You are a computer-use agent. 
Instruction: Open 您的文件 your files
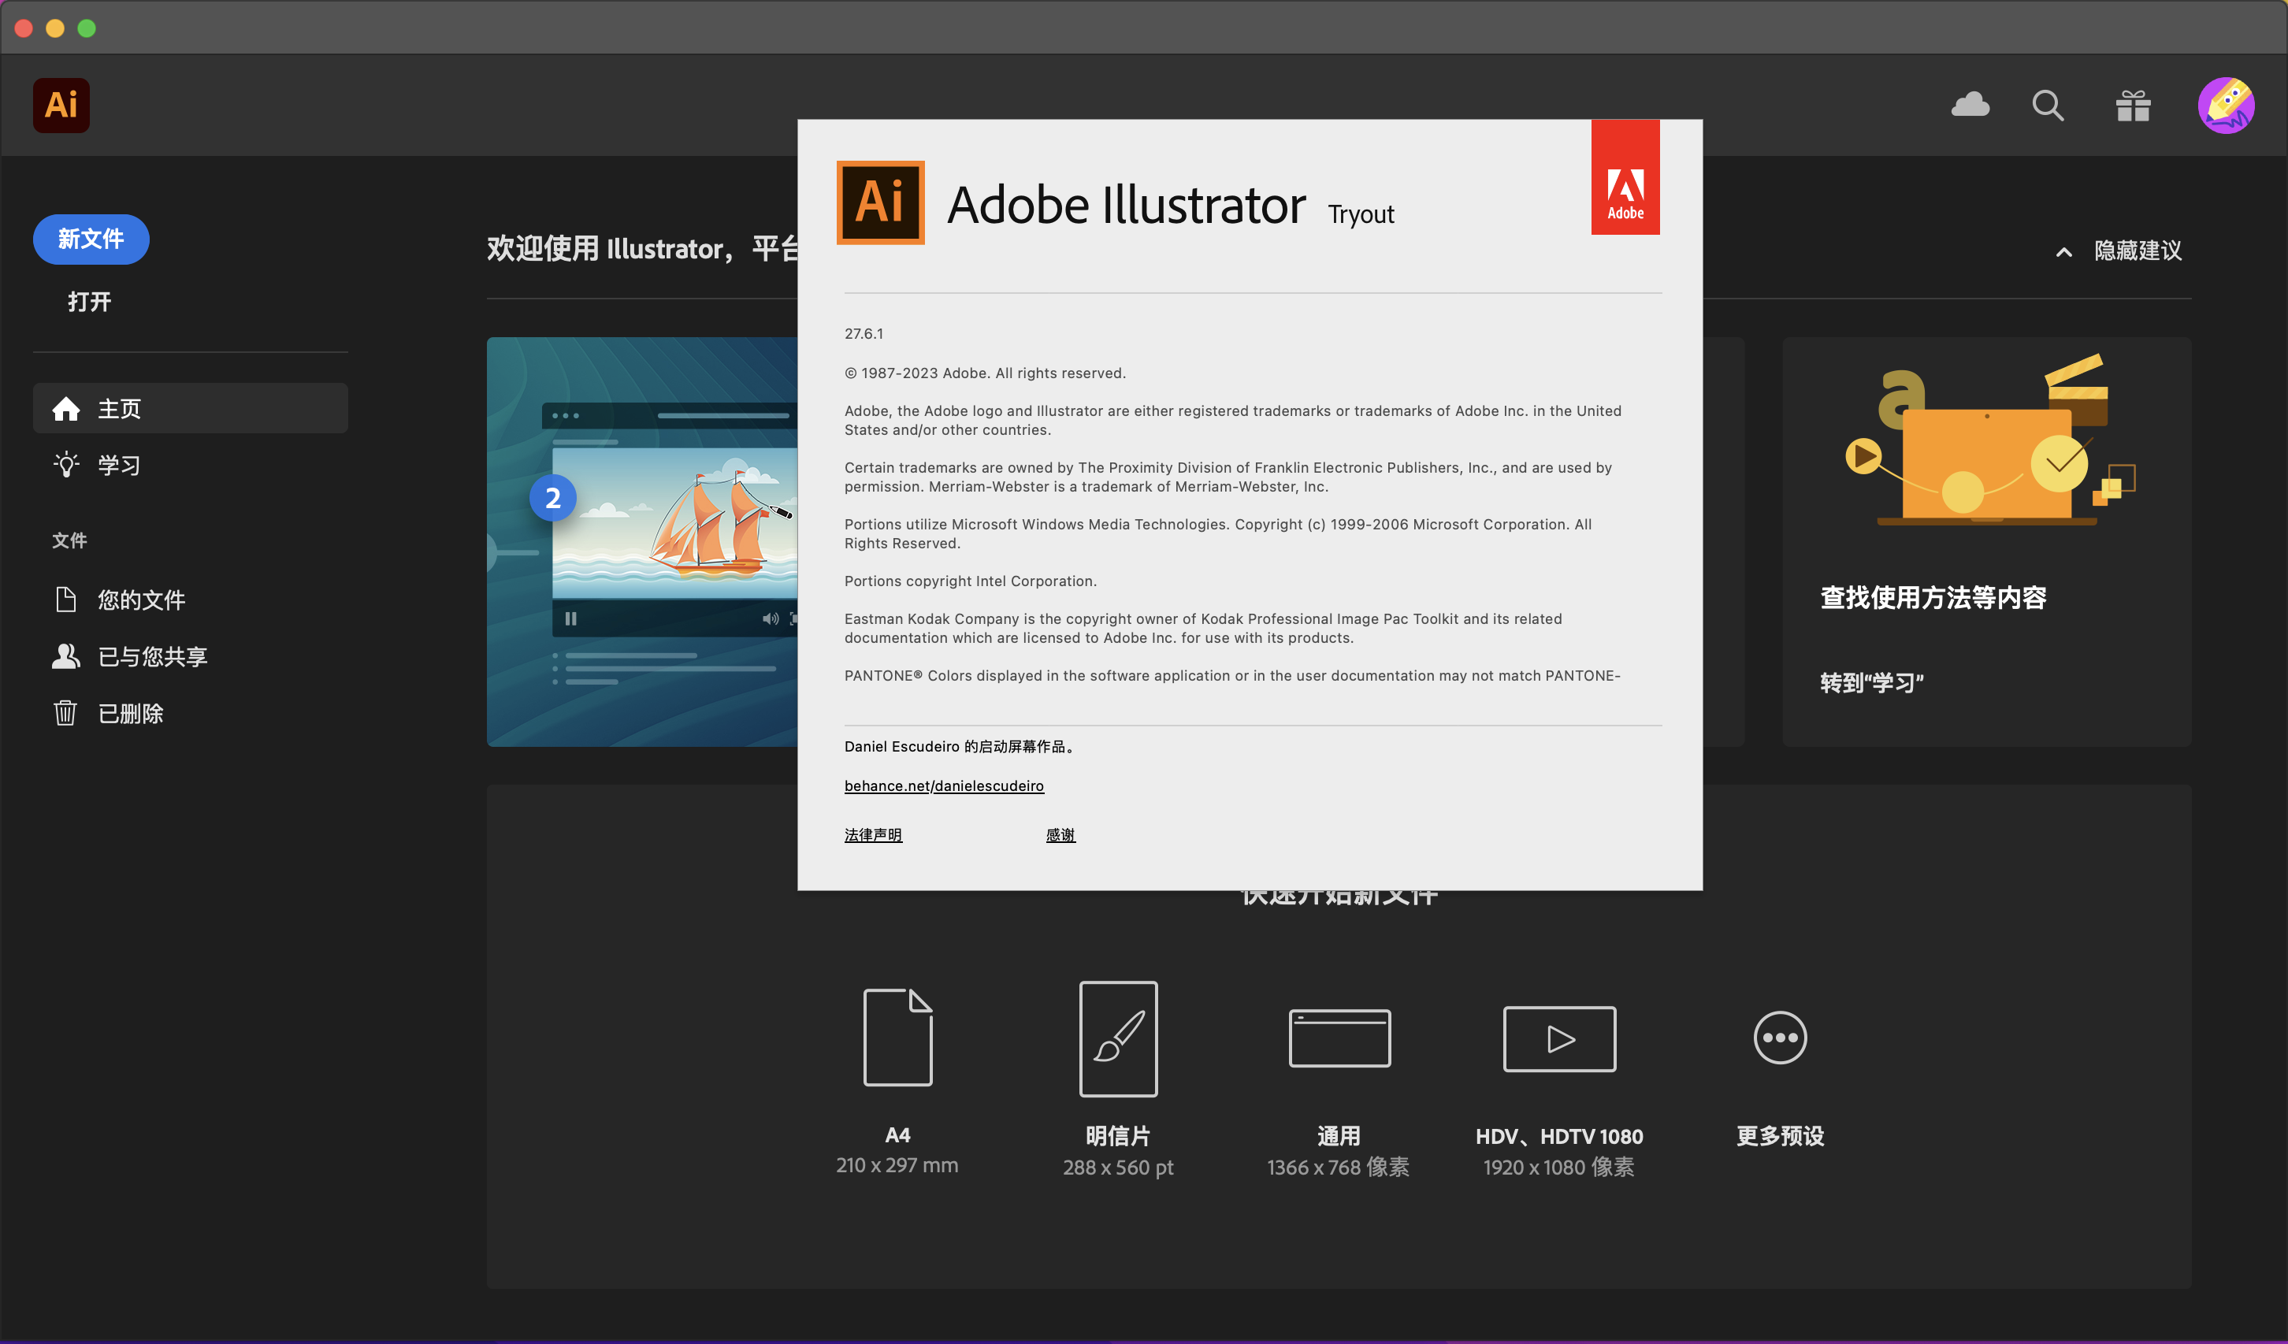point(141,600)
